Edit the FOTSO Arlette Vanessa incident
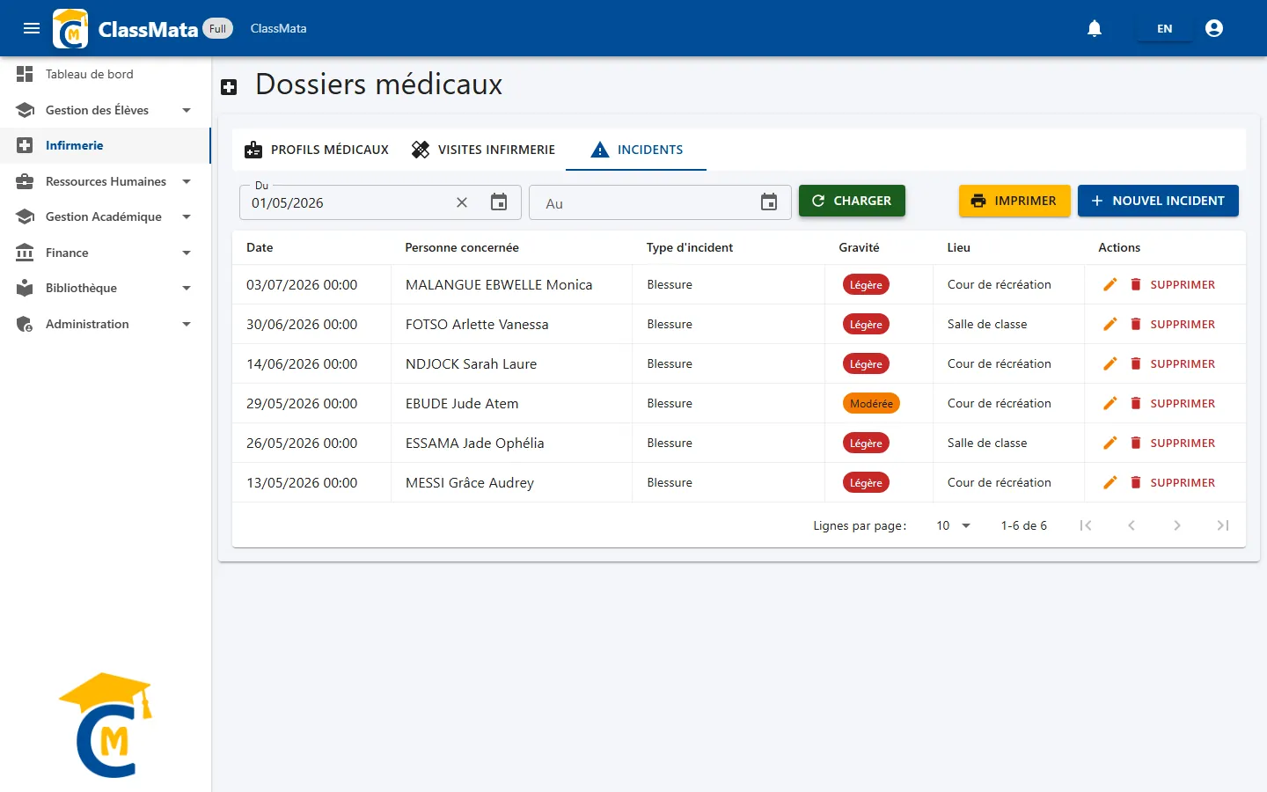Viewport: 1267px width, 792px height. pos(1110,324)
